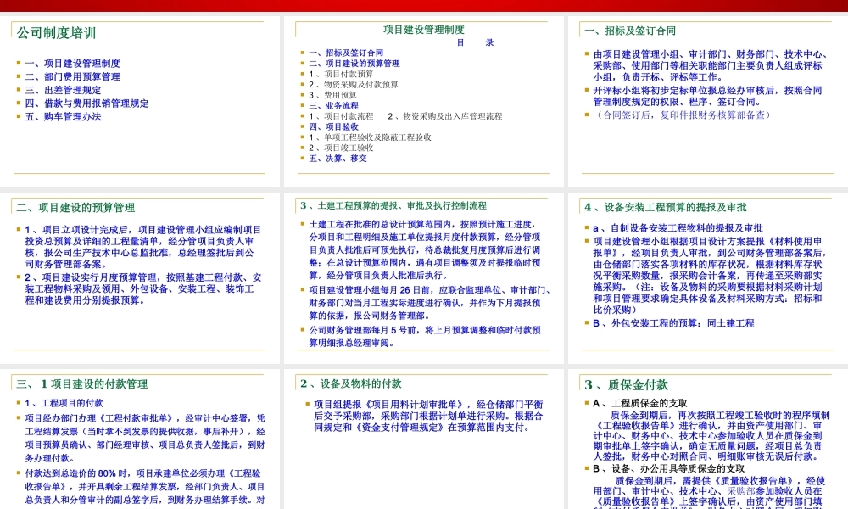Click 五、决算、移交 in the 目录 list
This screenshot has height=509, width=848.
point(338,159)
